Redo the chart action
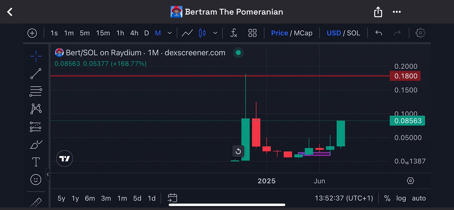This screenshot has height=210, width=454. point(397,33)
